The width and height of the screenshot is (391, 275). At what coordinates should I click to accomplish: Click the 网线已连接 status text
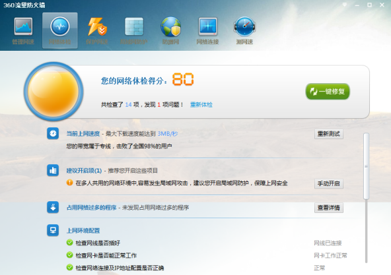[328, 243]
